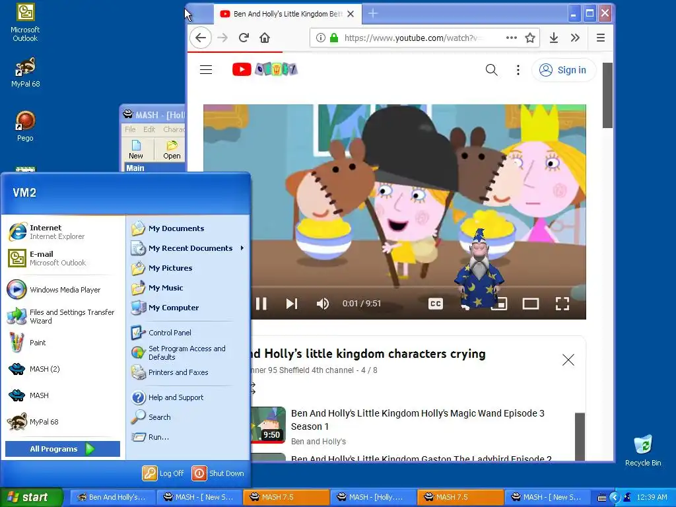Switch to MASH - [Holly taskbar button

pos(374,497)
